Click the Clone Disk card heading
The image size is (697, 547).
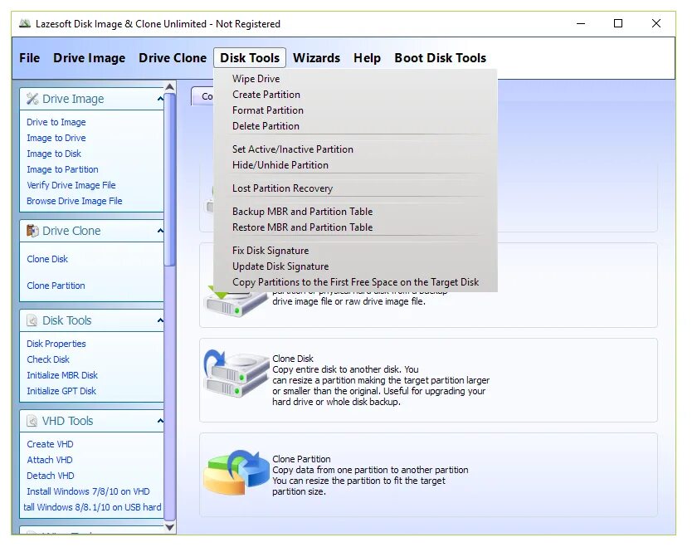click(293, 359)
